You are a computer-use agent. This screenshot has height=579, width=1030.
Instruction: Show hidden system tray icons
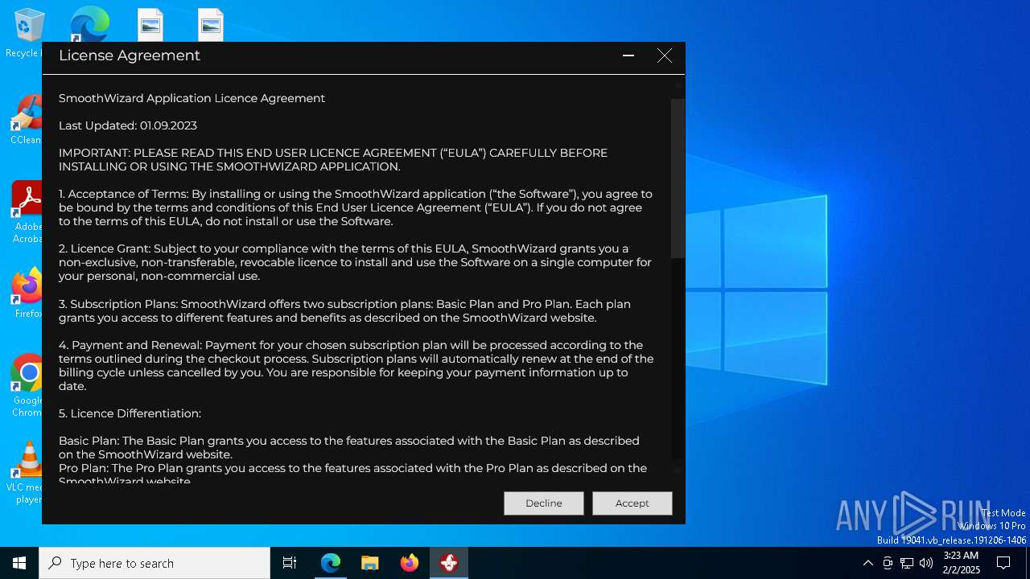pyautogui.click(x=867, y=563)
